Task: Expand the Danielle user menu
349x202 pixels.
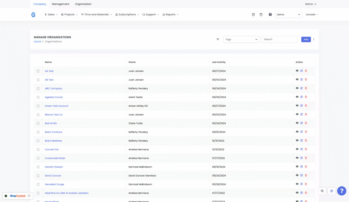Action: tap(312, 15)
